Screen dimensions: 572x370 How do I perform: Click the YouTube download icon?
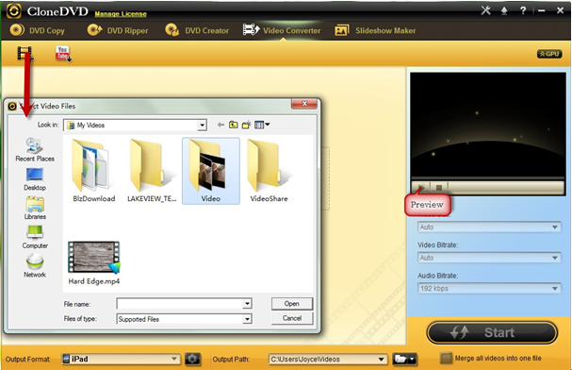pyautogui.click(x=63, y=54)
